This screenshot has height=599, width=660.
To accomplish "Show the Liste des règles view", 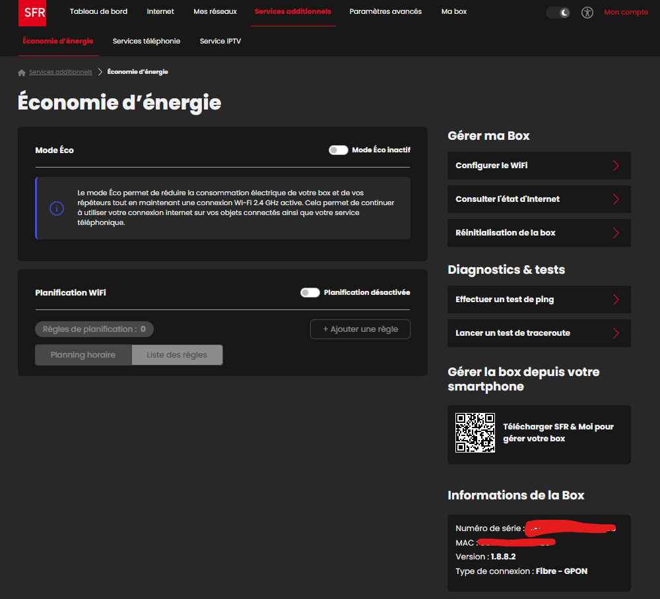I will (177, 355).
